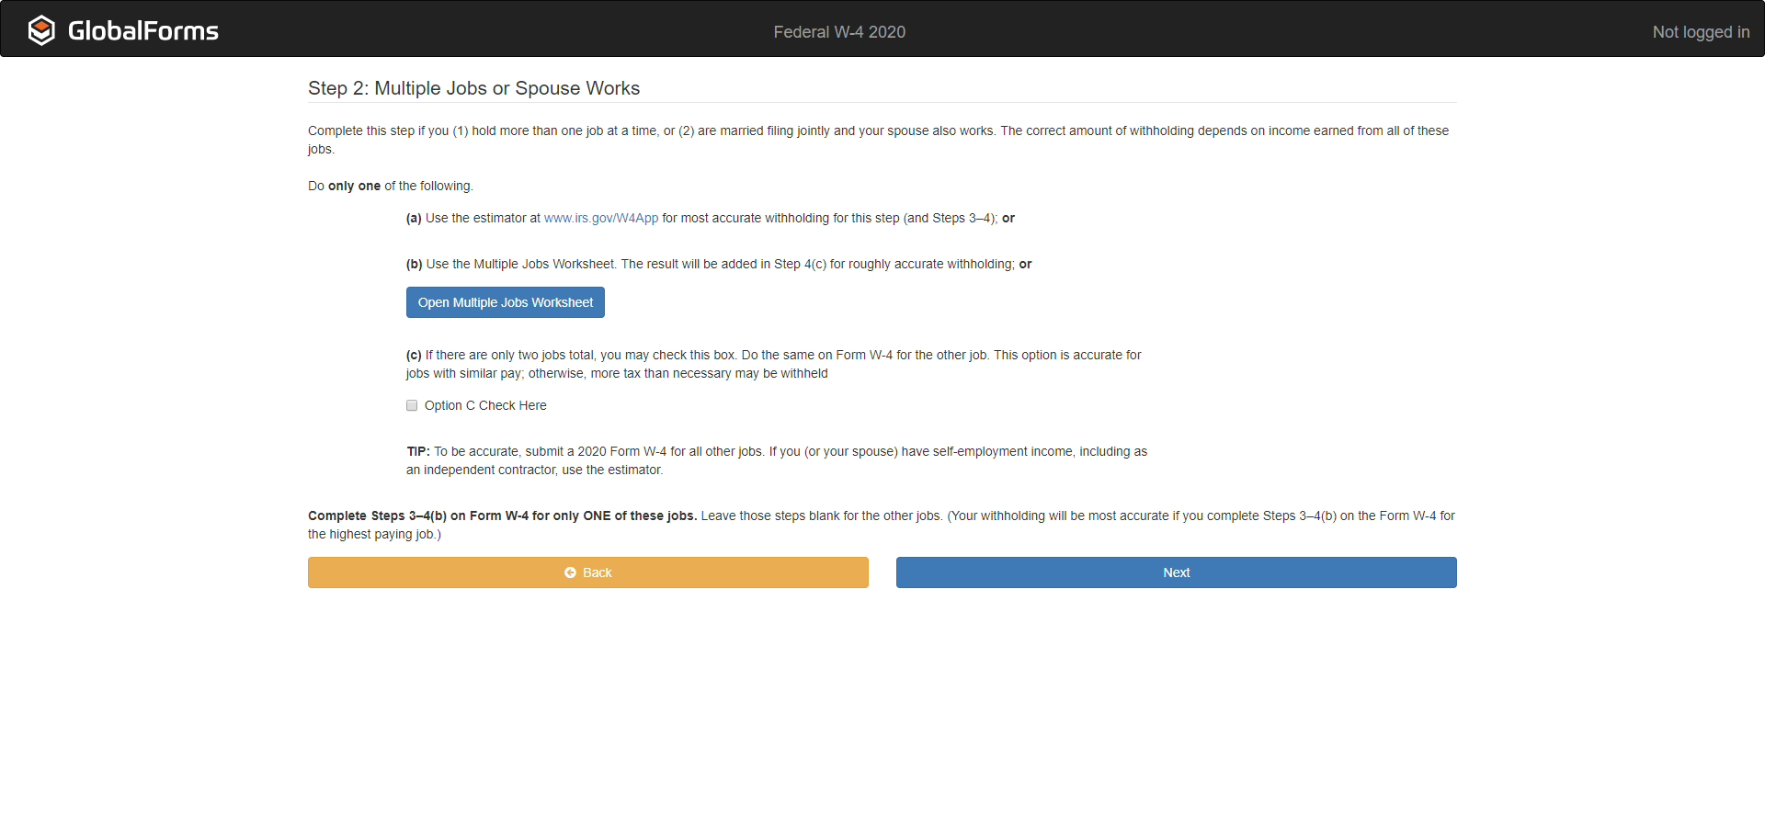This screenshot has width=1765, height=816.
Task: Click the Option C Check Here label
Action: [x=485, y=406]
